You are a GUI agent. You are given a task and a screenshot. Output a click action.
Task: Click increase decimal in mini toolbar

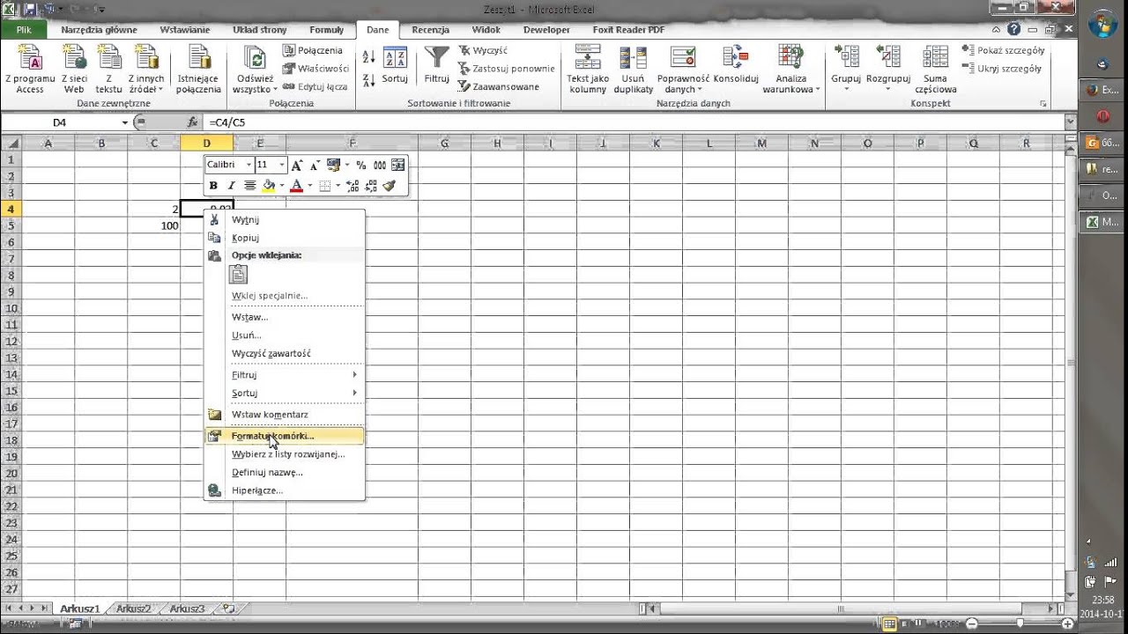(352, 186)
